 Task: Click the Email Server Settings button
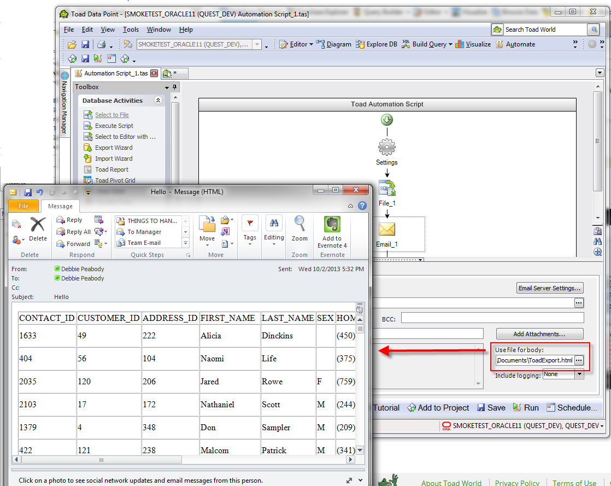(x=550, y=288)
